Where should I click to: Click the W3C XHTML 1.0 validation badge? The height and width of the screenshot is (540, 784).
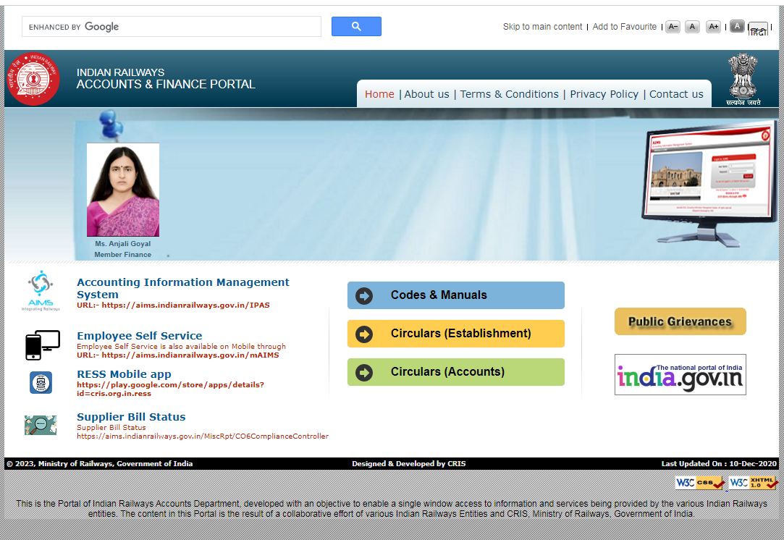753,482
